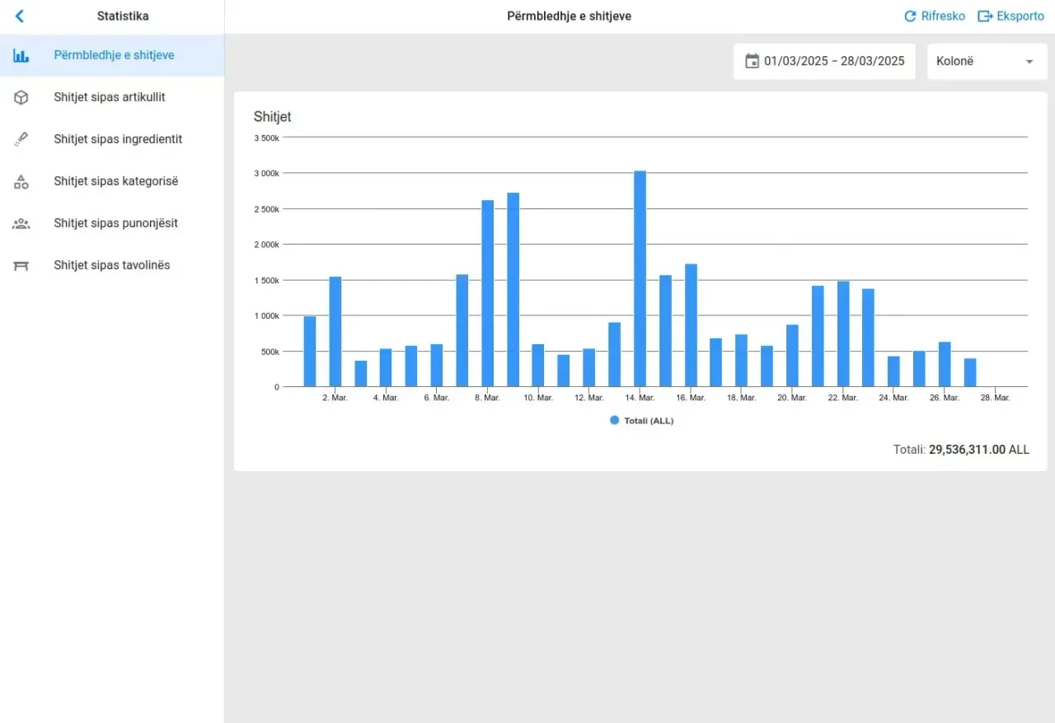Open Shitjet sipas kategorisë report

[112, 181]
